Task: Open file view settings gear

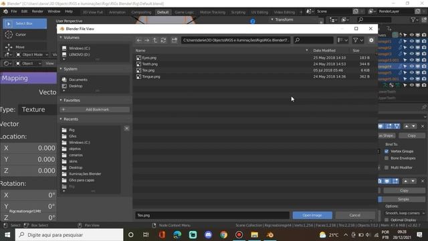Action: (x=371, y=40)
